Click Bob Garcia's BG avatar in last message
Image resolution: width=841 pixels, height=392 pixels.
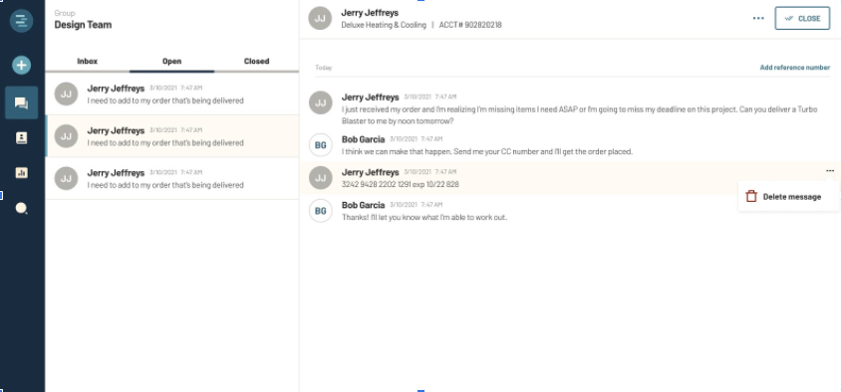[320, 211]
